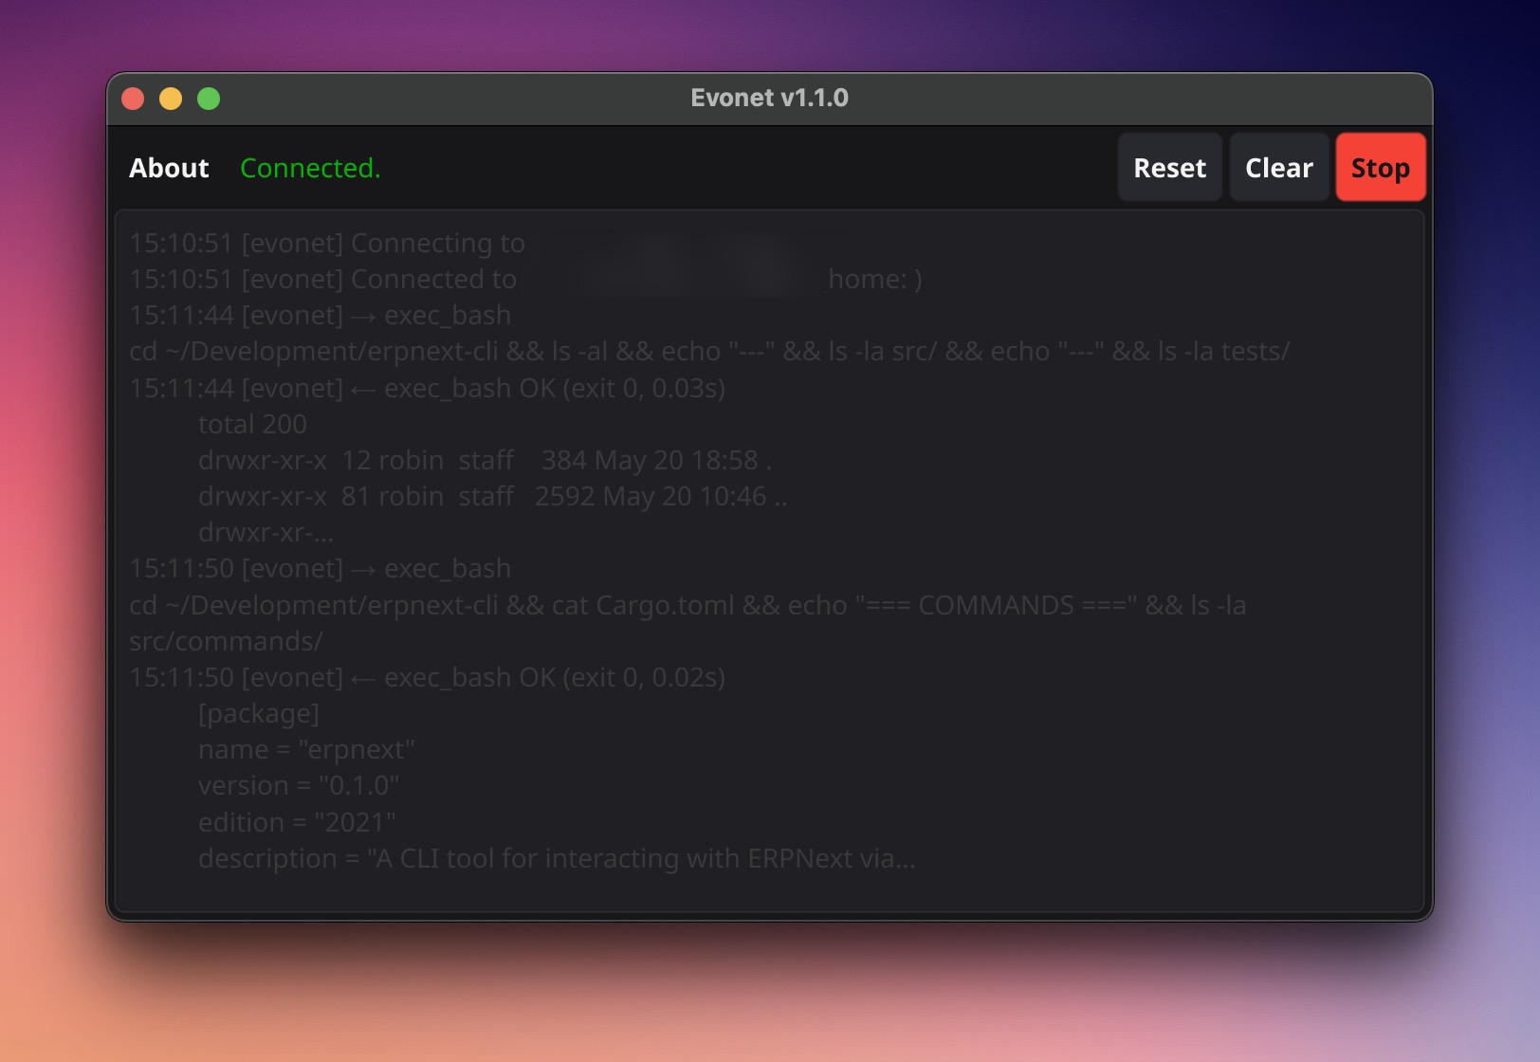Click the 'description = "A CLI tool' line
The height and width of the screenshot is (1062, 1540).
[557, 859]
